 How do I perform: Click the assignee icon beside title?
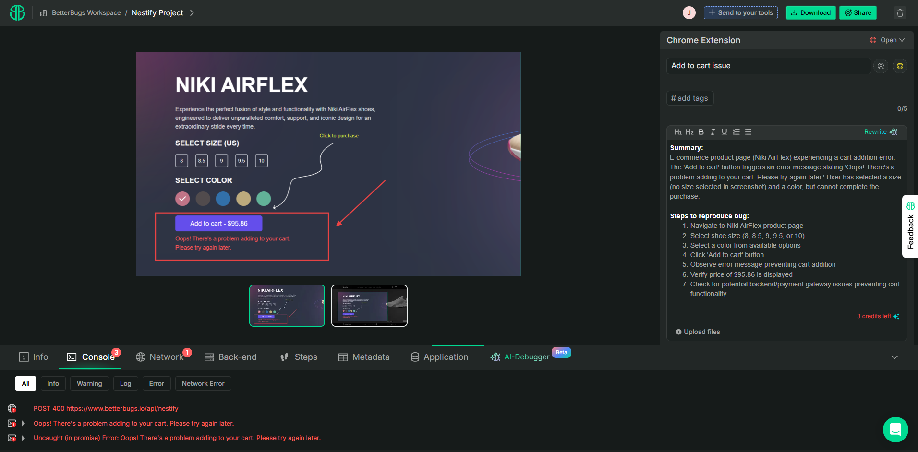[881, 66]
